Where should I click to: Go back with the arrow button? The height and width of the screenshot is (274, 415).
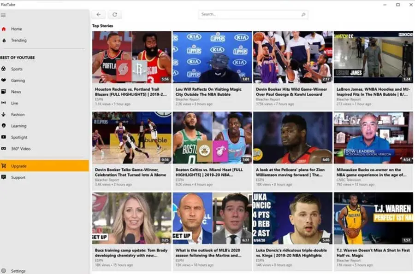coord(99,15)
